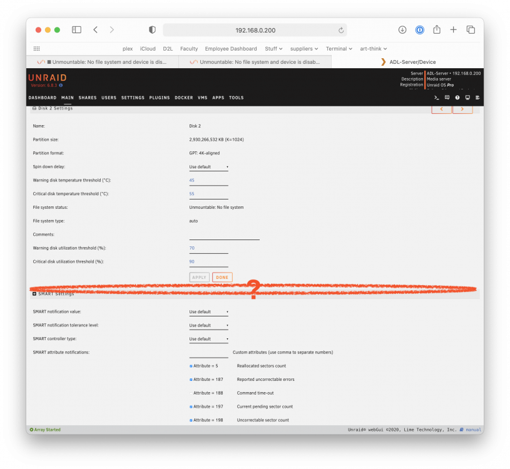Open the Unraid log icon
Viewport: 510px width, 469px height.
477,98
